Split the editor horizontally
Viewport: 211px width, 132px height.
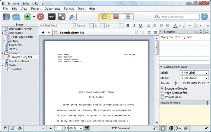(x=155, y=33)
